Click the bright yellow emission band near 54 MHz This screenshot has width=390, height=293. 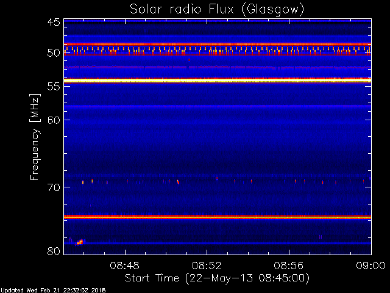tap(218, 81)
